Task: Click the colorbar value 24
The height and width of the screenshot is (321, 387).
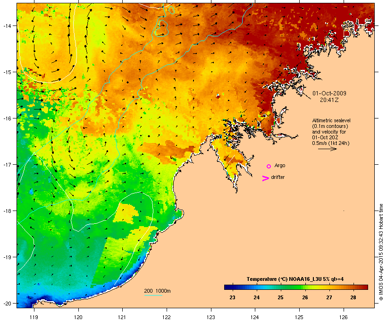Action: [256, 297]
